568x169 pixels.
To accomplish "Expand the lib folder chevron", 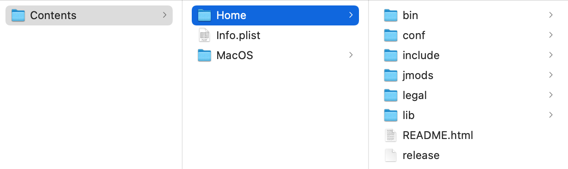I will click(551, 115).
